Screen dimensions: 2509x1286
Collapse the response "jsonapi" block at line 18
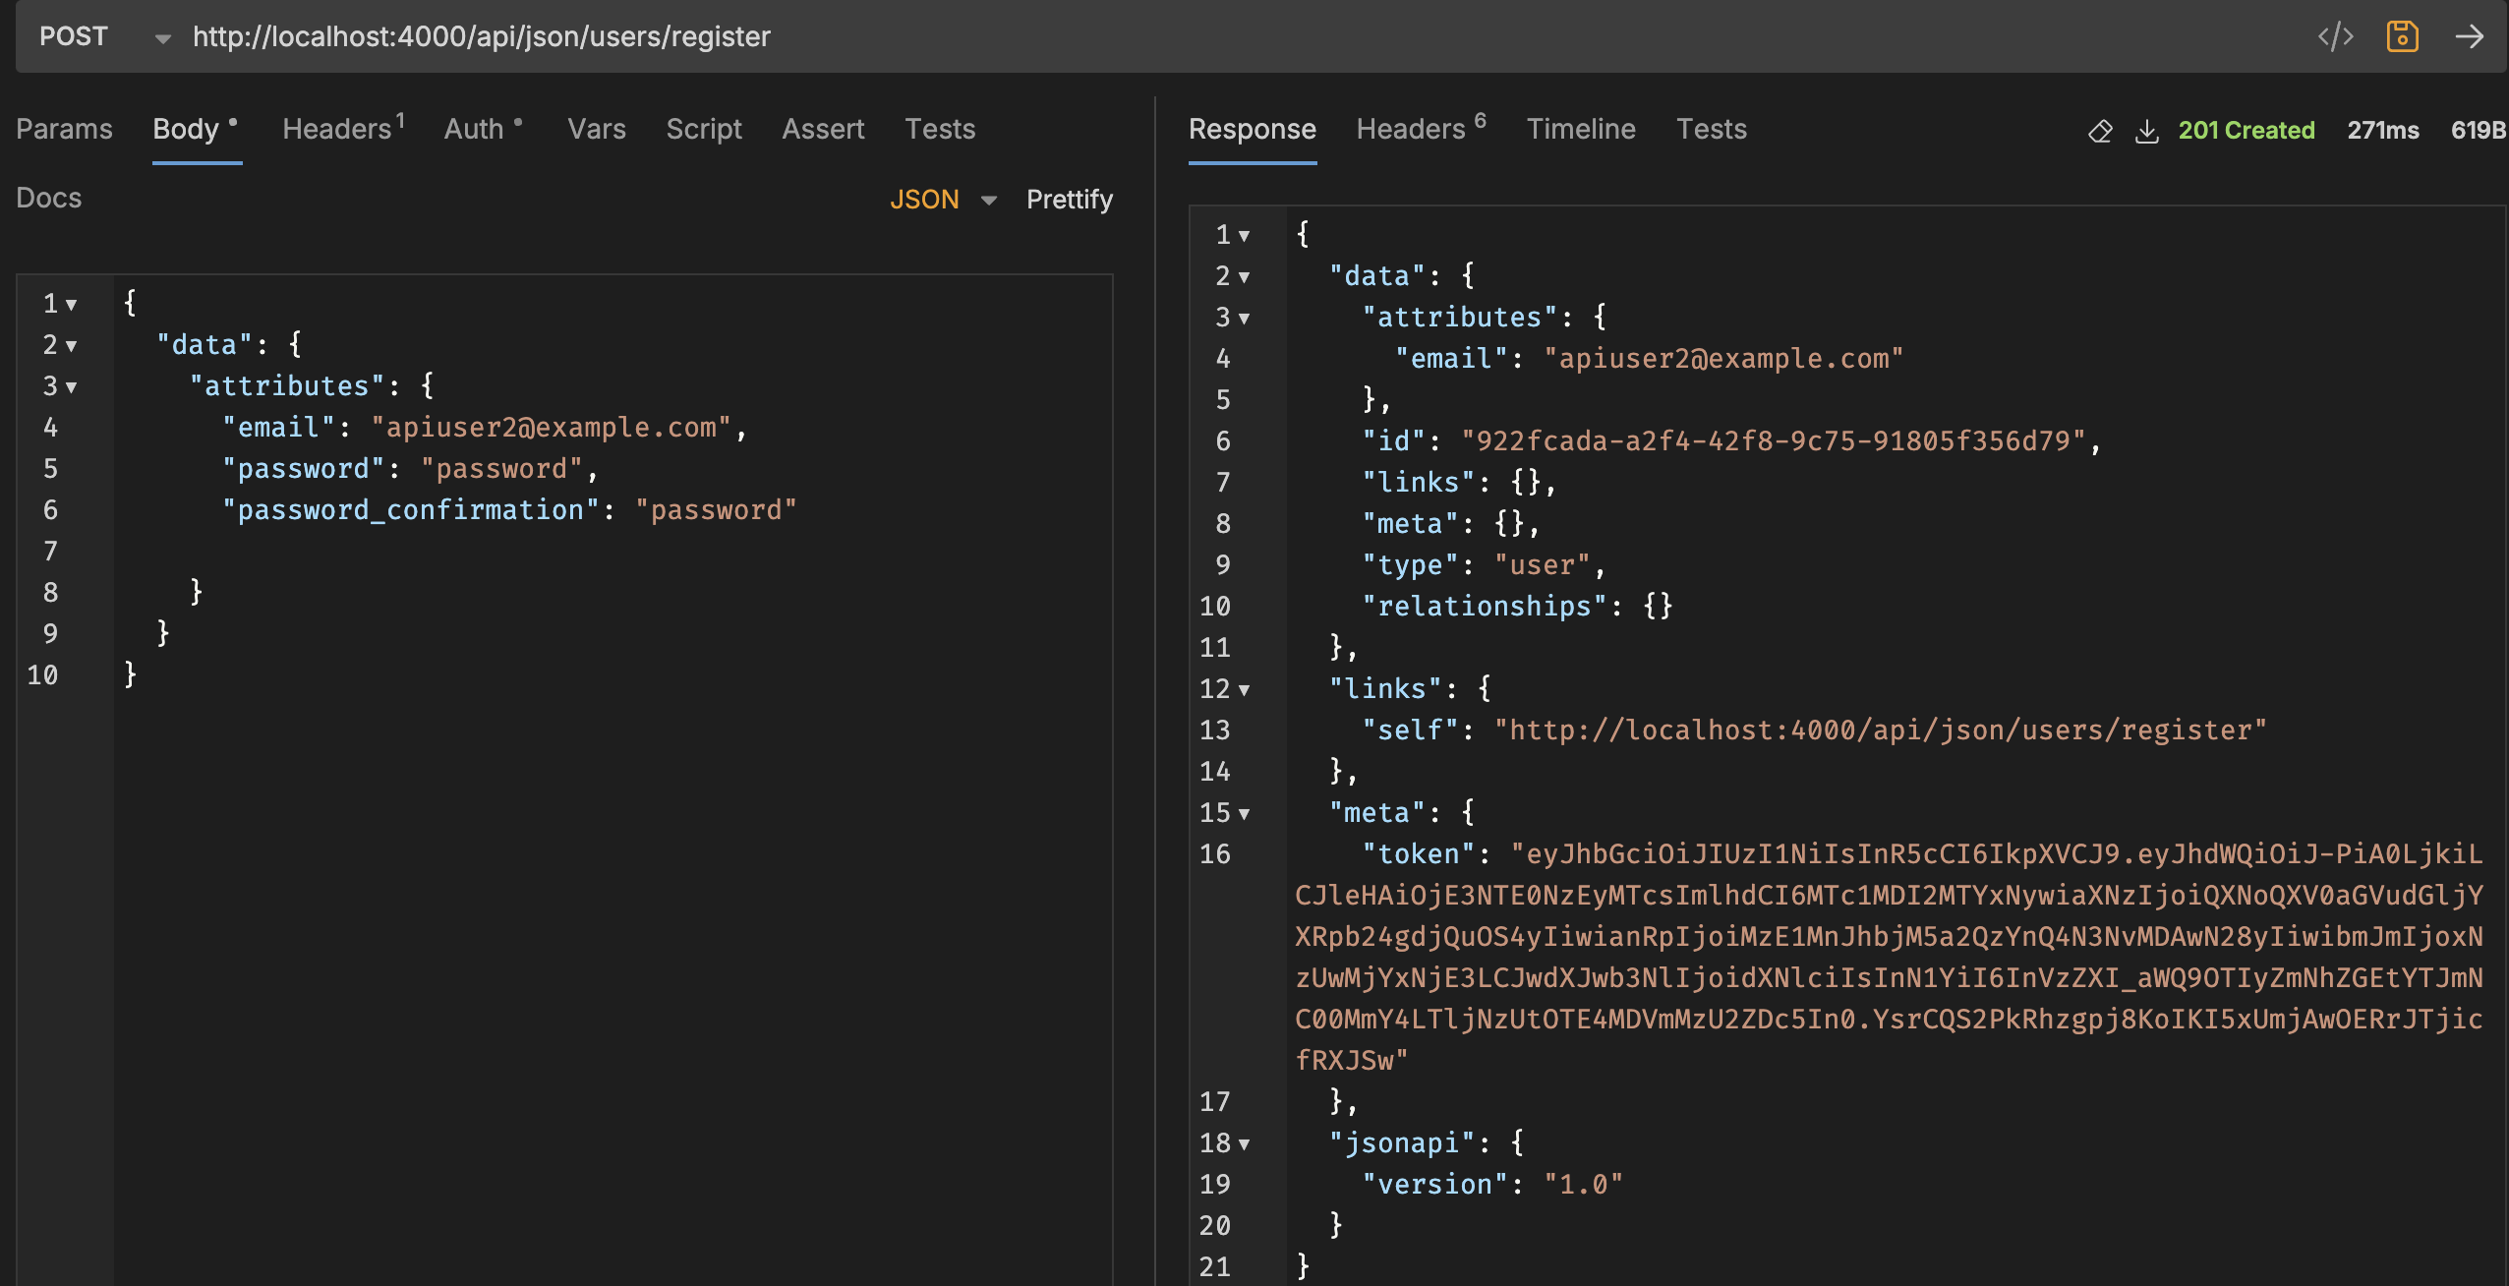(x=1245, y=1144)
